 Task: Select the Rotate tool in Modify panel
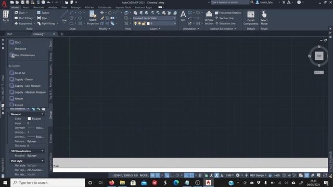110,12
